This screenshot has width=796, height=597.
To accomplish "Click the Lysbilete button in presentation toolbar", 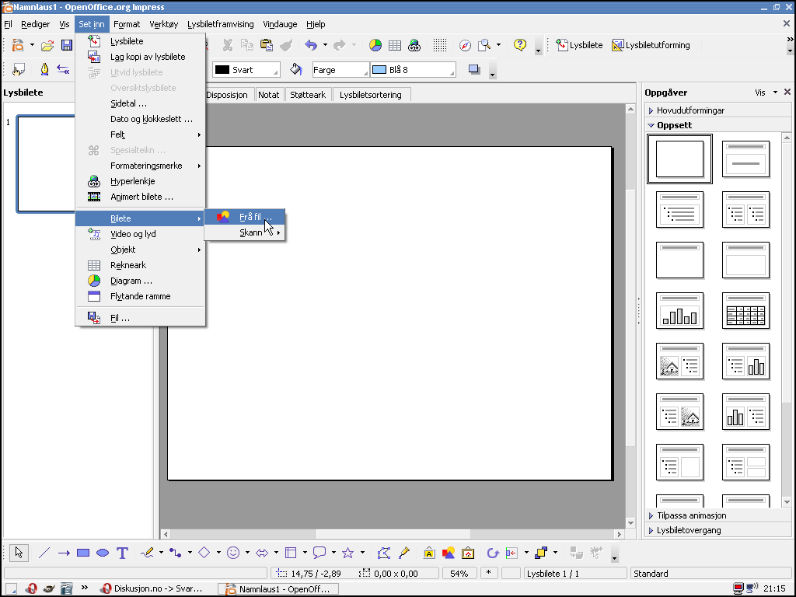I will (579, 45).
